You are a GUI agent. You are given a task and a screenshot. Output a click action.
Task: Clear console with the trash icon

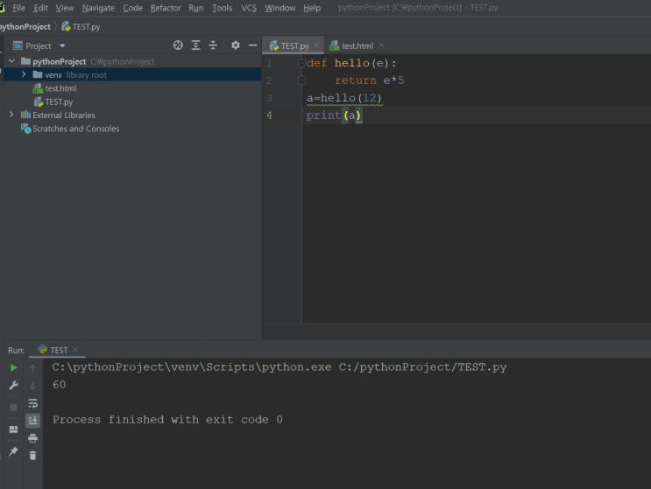coord(32,456)
